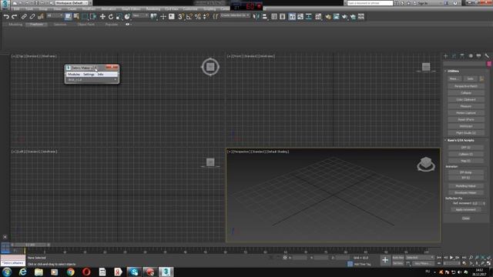Click the Close button in scripts panel
Image resolution: width=493 pixels, height=277 pixels.
click(466, 219)
